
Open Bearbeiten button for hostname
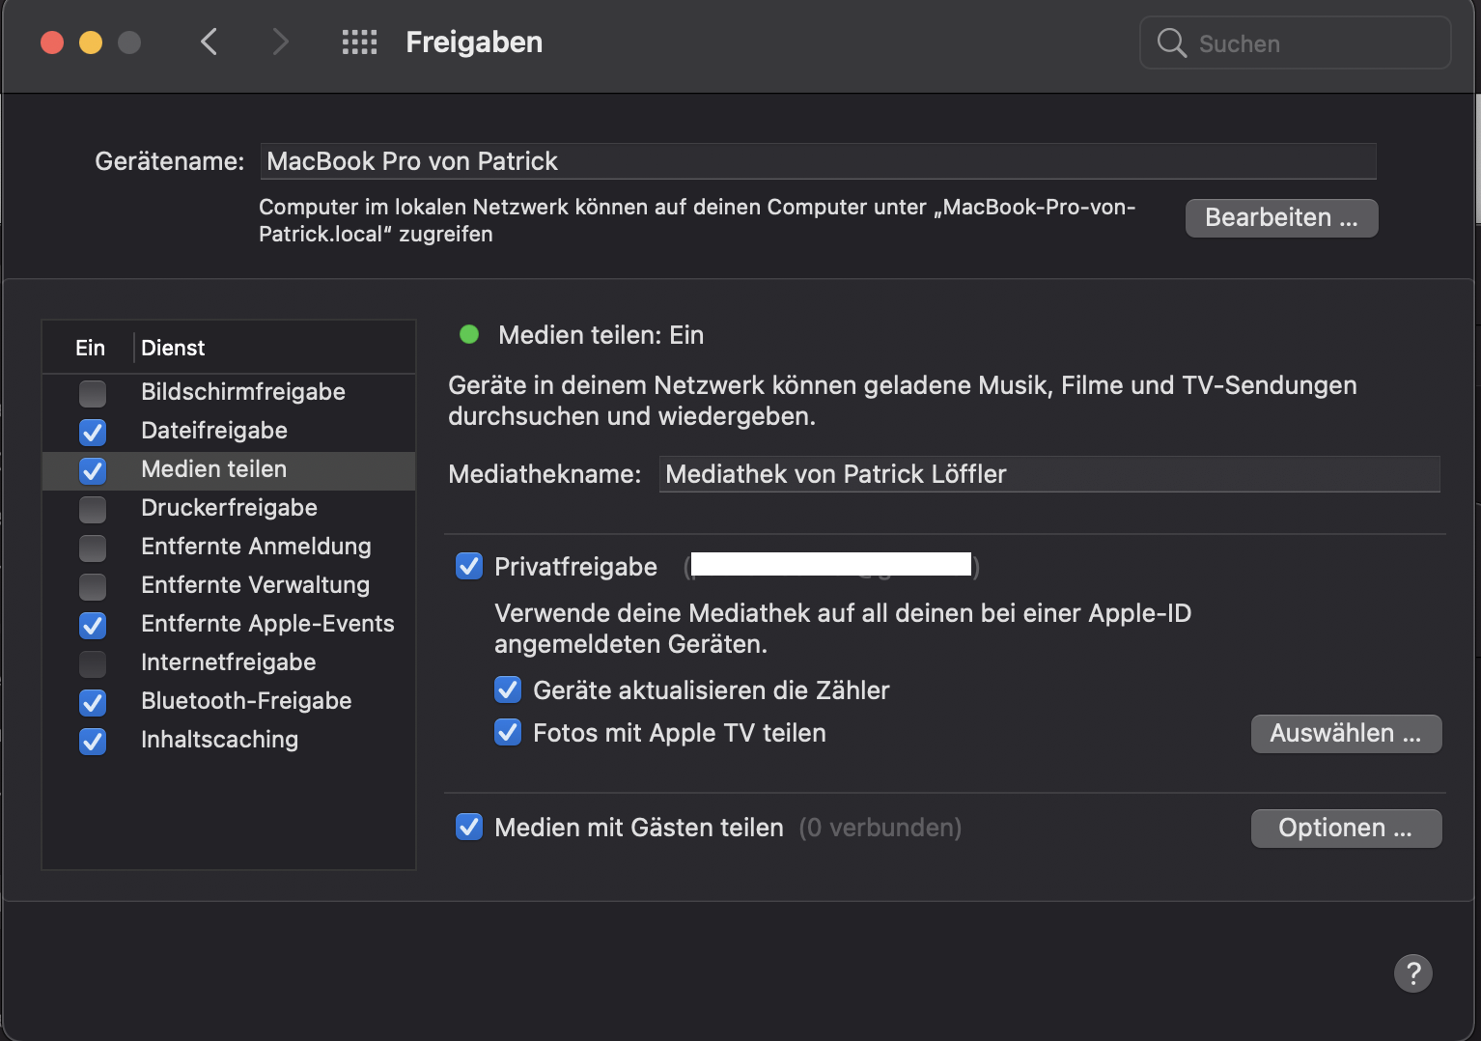(x=1281, y=218)
